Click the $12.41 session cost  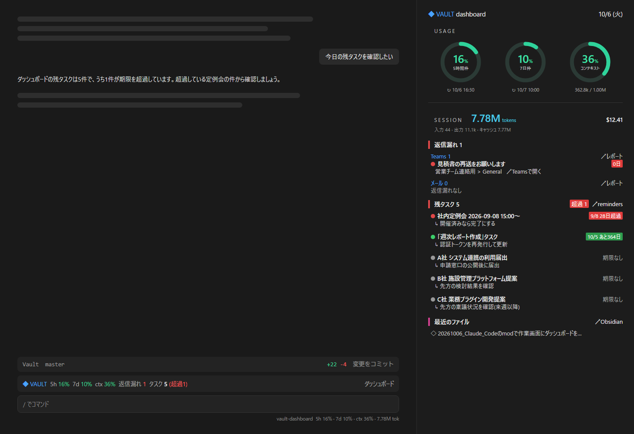[614, 120]
